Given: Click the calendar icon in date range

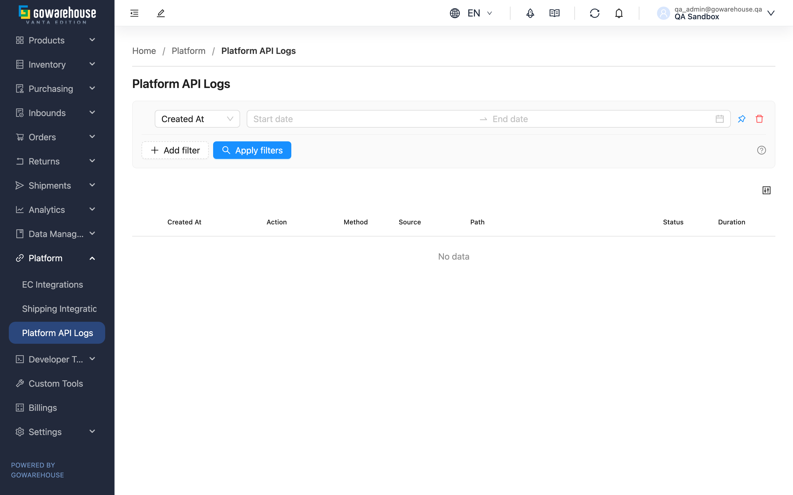Looking at the screenshot, I should tap(719, 119).
